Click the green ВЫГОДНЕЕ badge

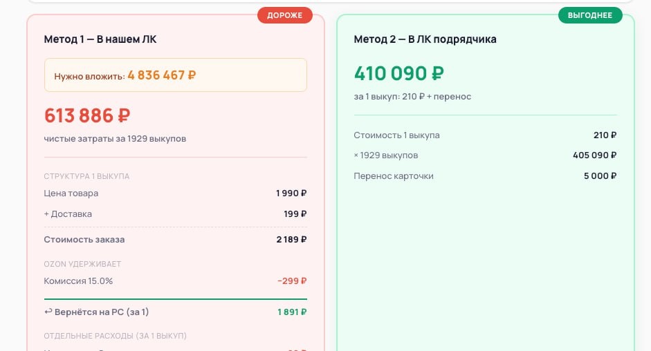590,15
